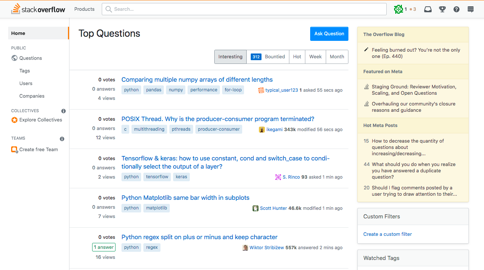This screenshot has height=270, width=484.
Task: Select the Hot tab
Action: tap(297, 57)
